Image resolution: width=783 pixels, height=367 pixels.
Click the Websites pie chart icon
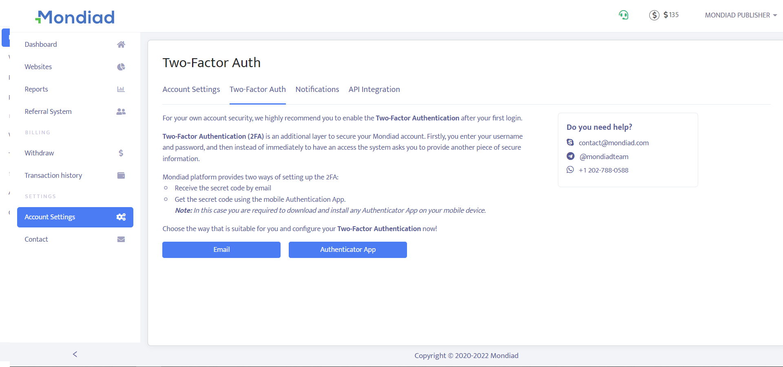(121, 67)
